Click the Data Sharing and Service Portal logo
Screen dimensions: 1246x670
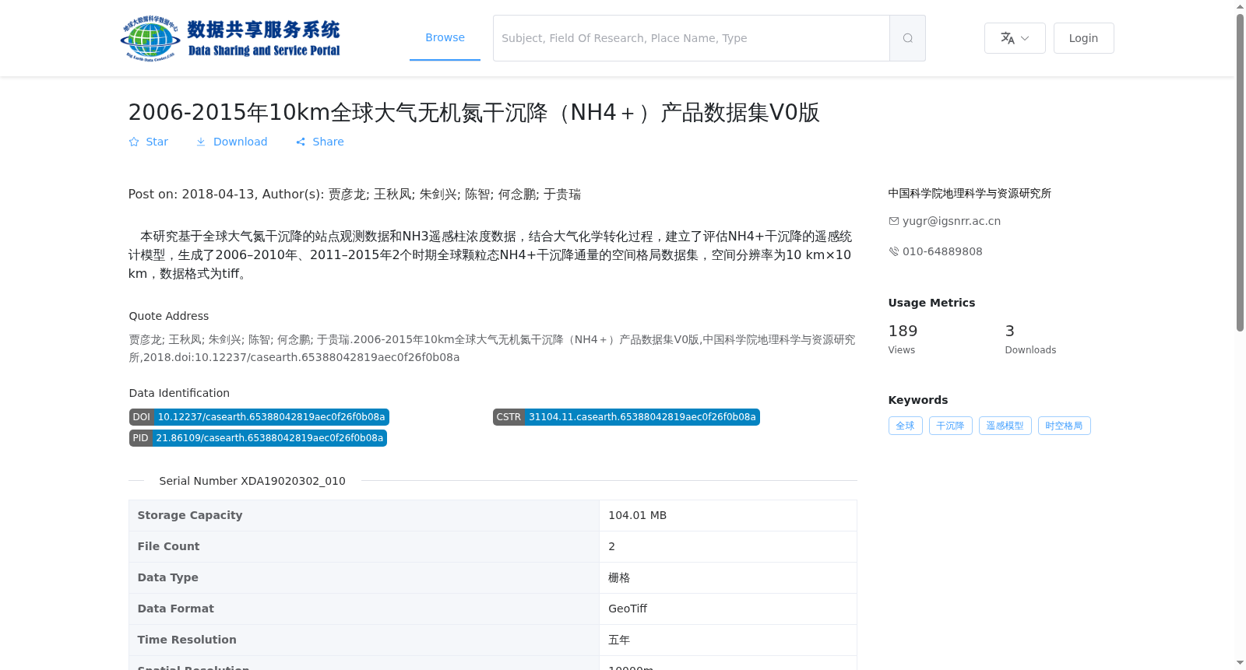(231, 38)
